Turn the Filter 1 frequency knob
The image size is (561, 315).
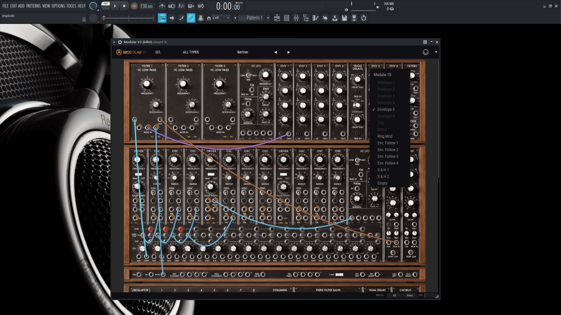147,84
